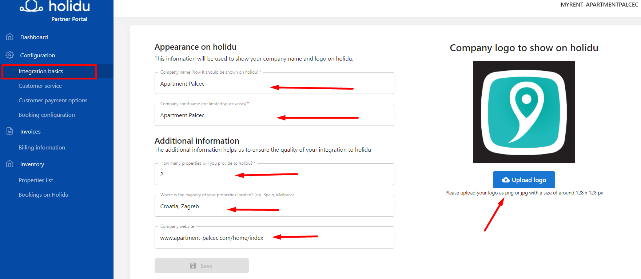Click the holidu logo icon
Screen dimensions: 641x279
pos(31,6)
